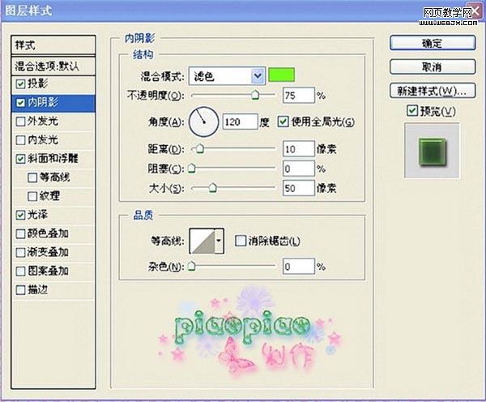Click the 阻塞 choke slider handle
486x402 pixels.
point(192,168)
